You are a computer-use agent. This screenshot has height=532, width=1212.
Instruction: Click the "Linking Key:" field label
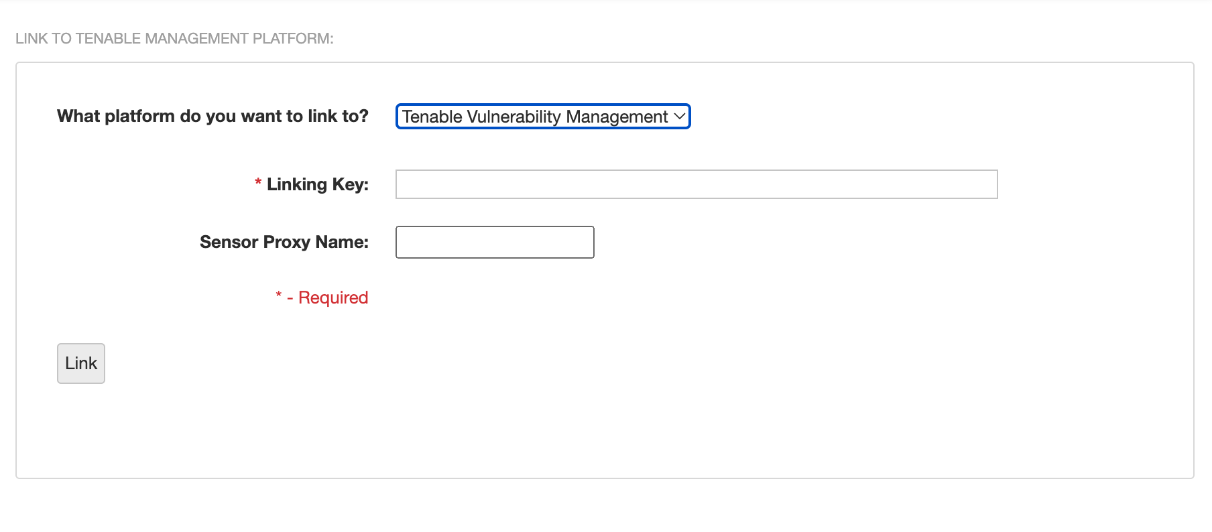pos(317,184)
